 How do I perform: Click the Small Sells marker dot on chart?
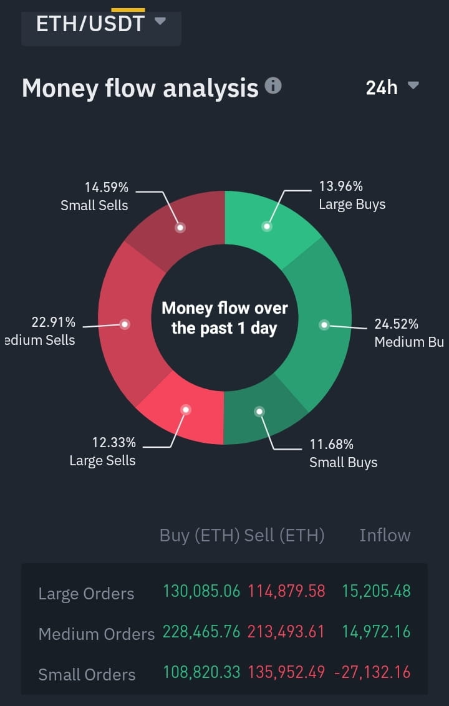pyautogui.click(x=180, y=227)
